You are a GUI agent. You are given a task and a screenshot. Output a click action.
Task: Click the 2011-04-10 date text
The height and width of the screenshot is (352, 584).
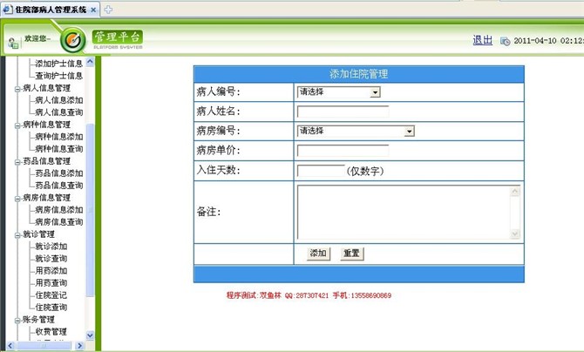pyautogui.click(x=535, y=41)
